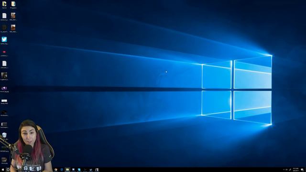Open File Explorer from the taskbar
306x172 pixels.
[x=67, y=170]
